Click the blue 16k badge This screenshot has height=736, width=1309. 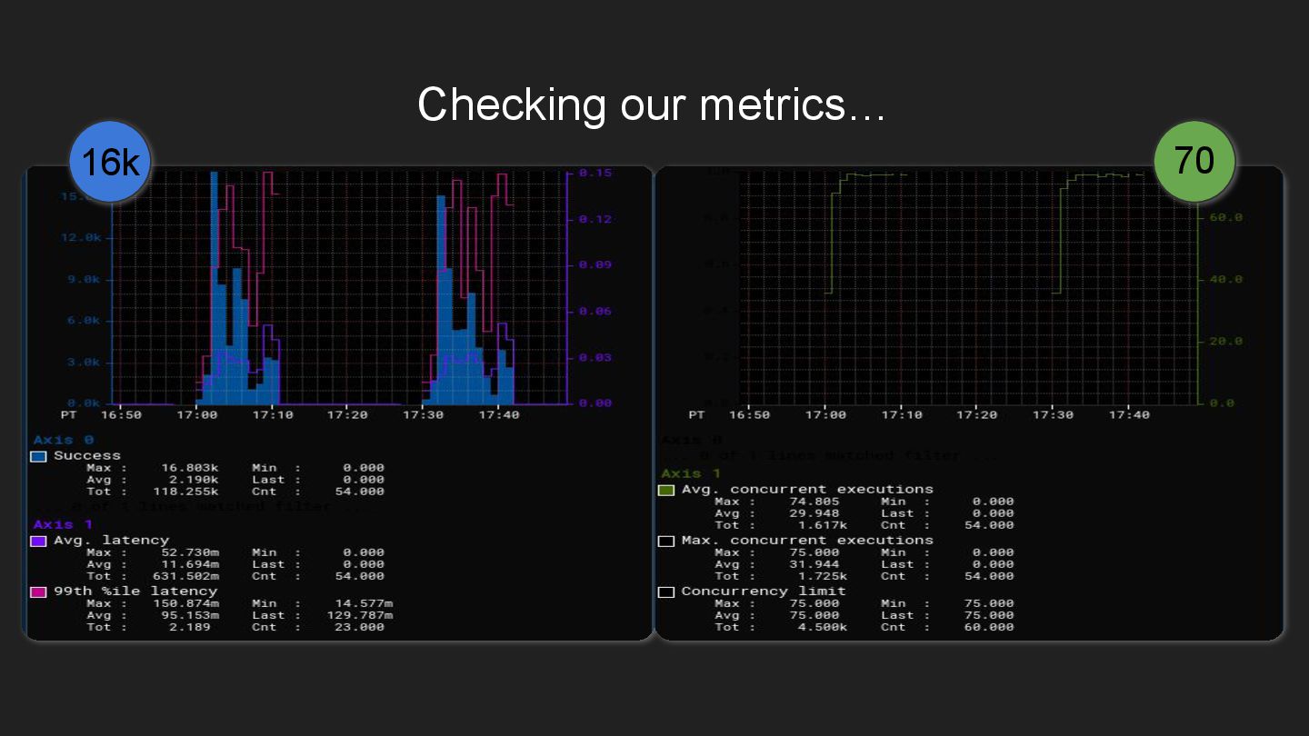click(109, 162)
